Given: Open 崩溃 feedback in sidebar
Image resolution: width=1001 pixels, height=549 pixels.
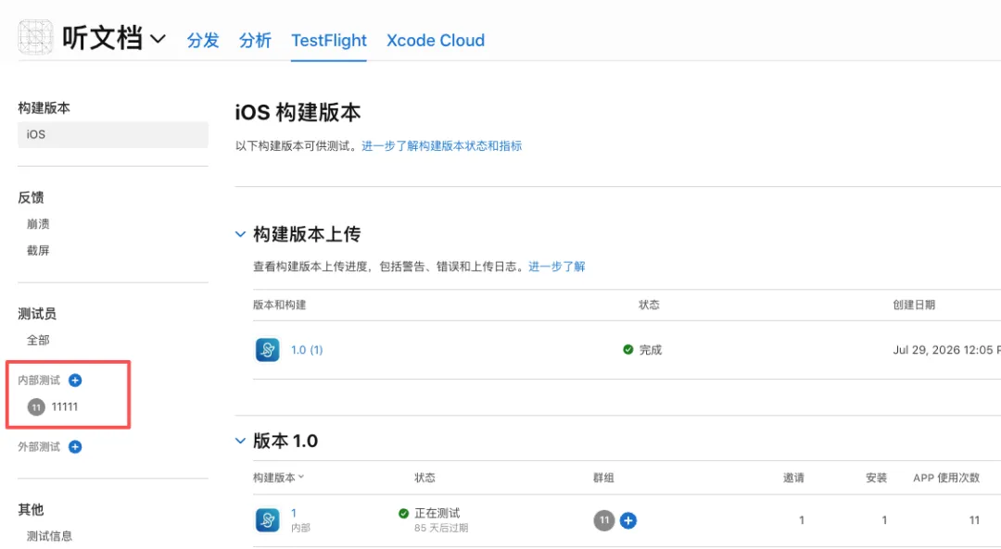Looking at the screenshot, I should [38, 224].
